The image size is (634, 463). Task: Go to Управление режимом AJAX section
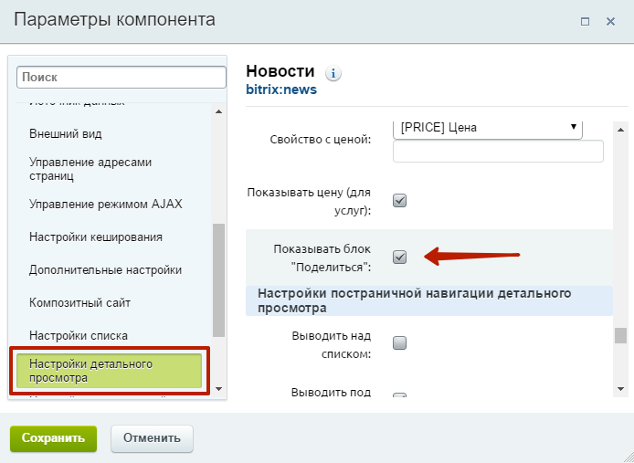(x=106, y=204)
